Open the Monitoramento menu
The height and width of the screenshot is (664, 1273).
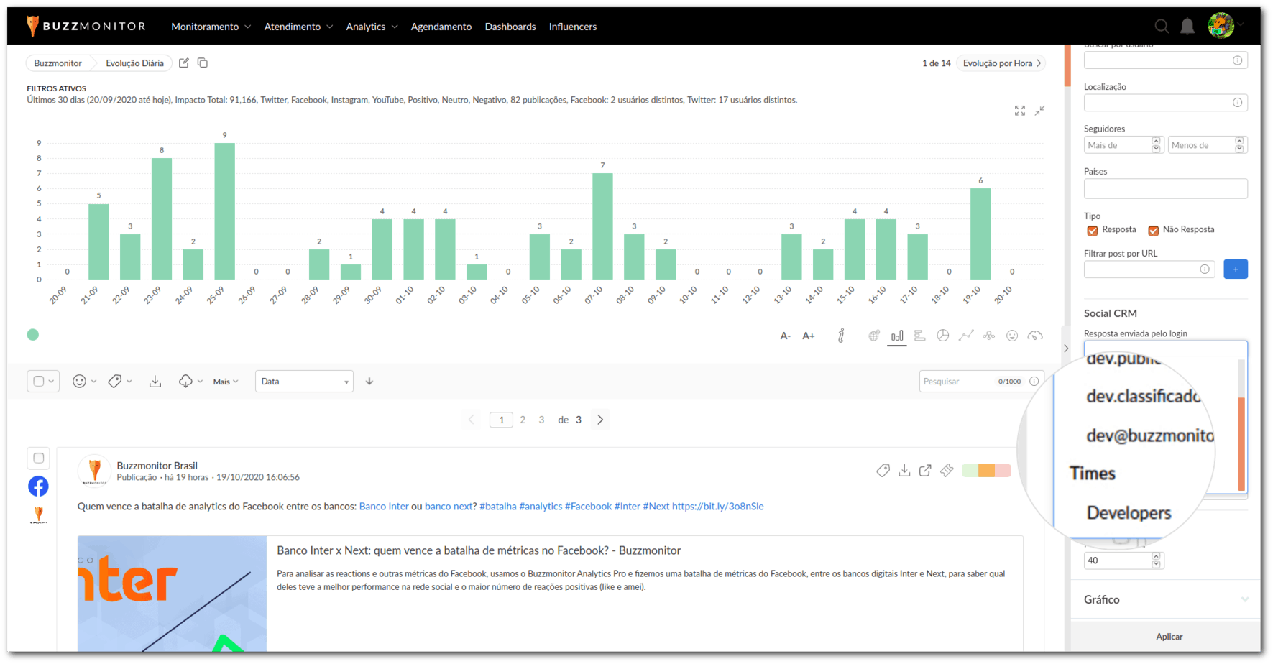pos(211,27)
